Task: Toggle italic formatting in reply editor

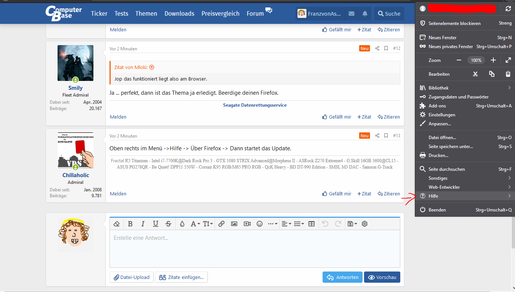Action: point(143,224)
